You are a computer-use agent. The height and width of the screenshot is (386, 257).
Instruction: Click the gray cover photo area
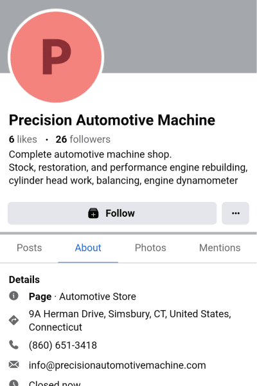(179, 37)
